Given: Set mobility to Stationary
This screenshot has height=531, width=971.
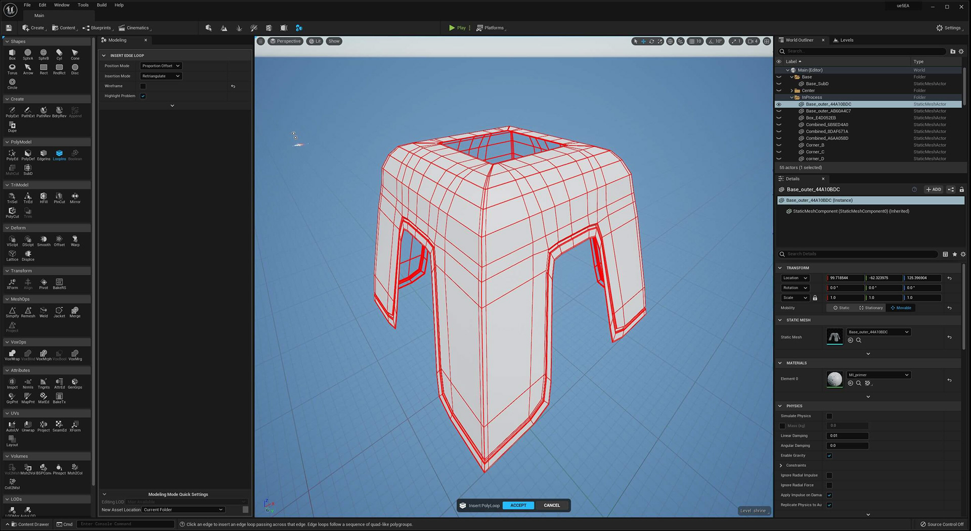Looking at the screenshot, I should click(x=870, y=308).
